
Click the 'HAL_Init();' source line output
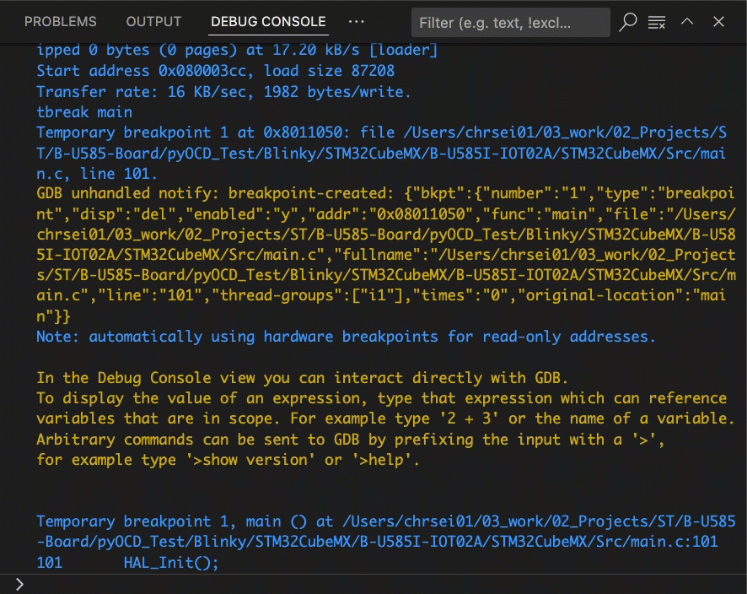click(x=171, y=563)
